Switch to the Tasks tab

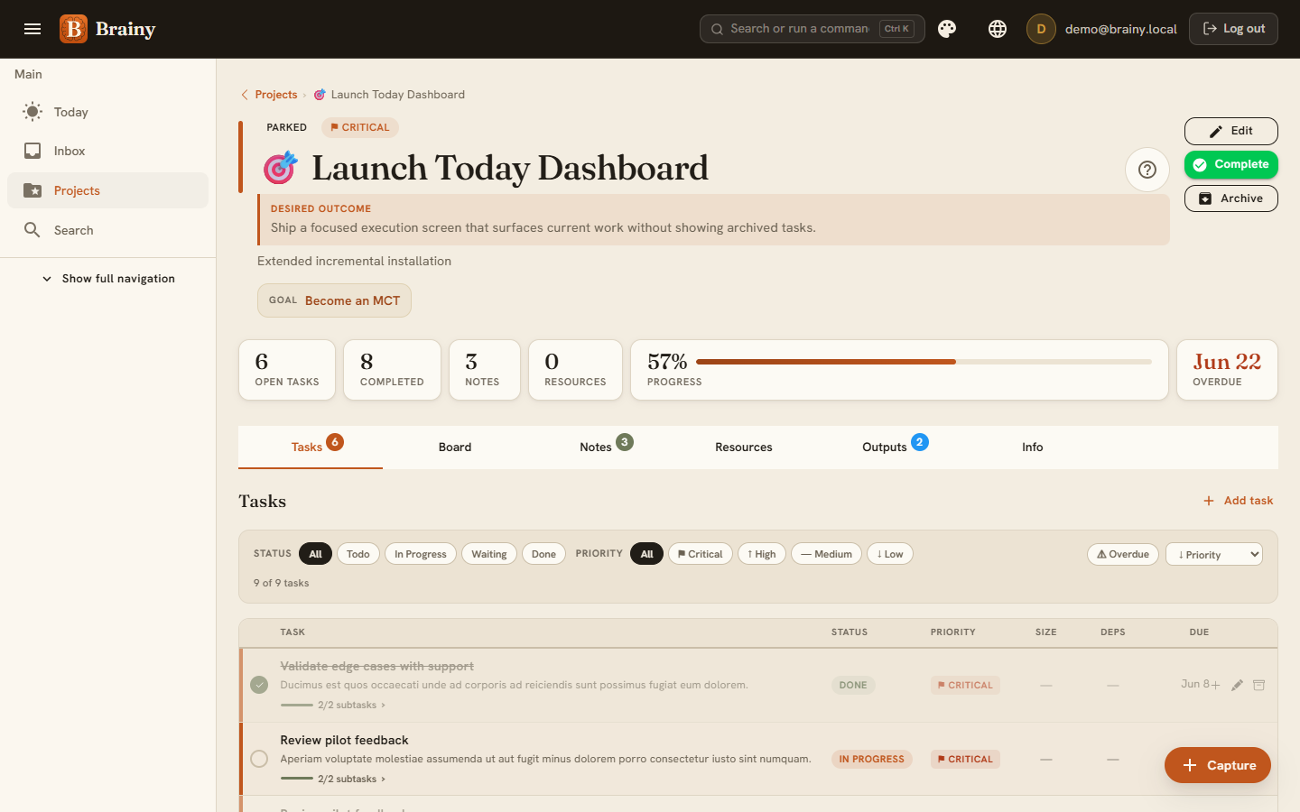click(311, 448)
